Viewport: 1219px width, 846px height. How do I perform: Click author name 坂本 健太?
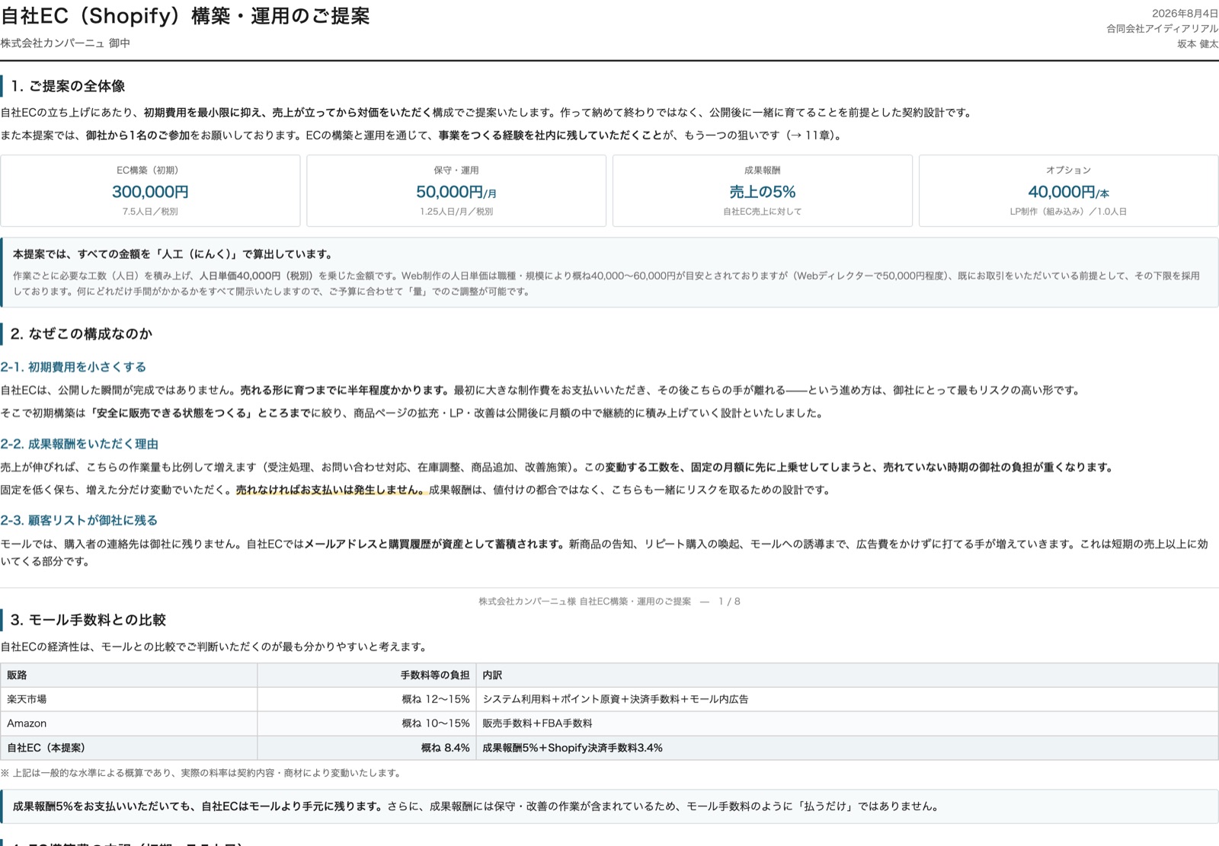1198,44
